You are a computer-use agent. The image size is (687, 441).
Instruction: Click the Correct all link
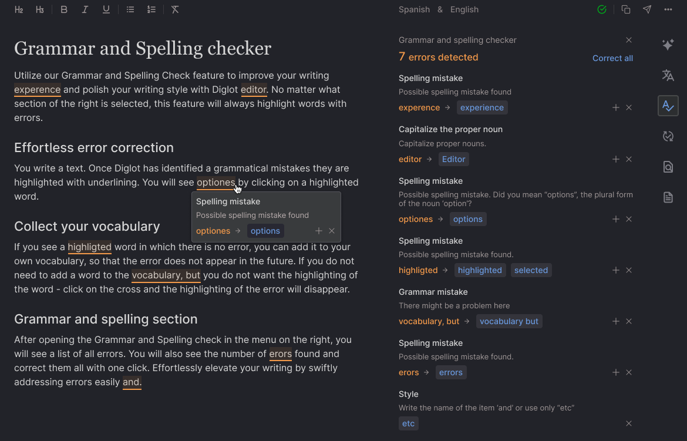tap(612, 58)
